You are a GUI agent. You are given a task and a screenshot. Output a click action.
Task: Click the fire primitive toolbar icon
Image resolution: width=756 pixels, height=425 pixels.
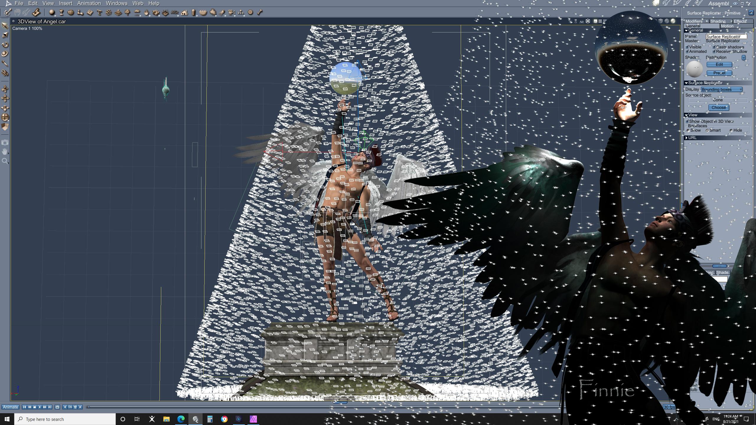(146, 12)
